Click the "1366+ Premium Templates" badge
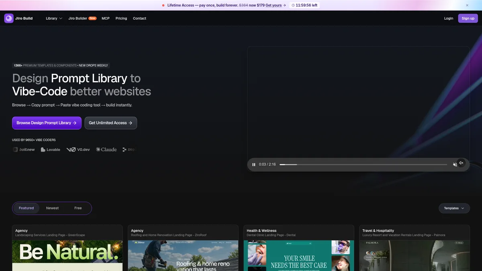Viewport: 482px width, 271px height. tap(61, 65)
